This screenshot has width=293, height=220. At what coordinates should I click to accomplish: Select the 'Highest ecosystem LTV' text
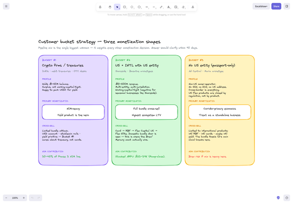[146, 115]
